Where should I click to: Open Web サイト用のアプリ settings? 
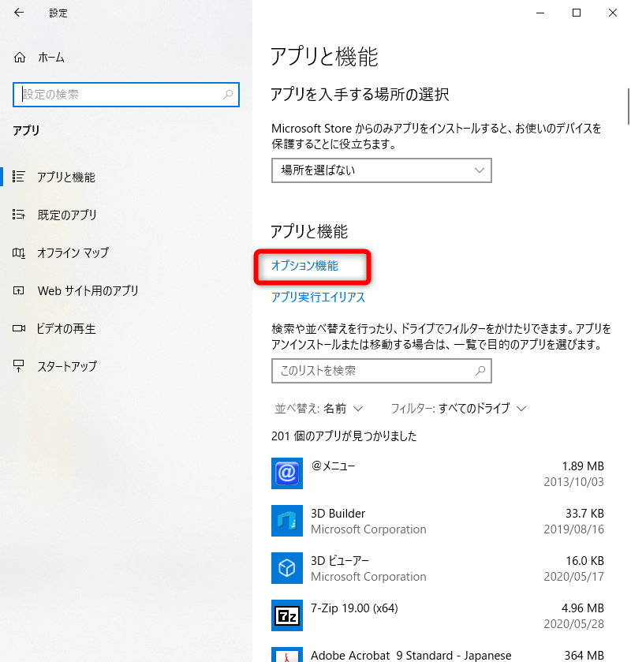pos(88,290)
